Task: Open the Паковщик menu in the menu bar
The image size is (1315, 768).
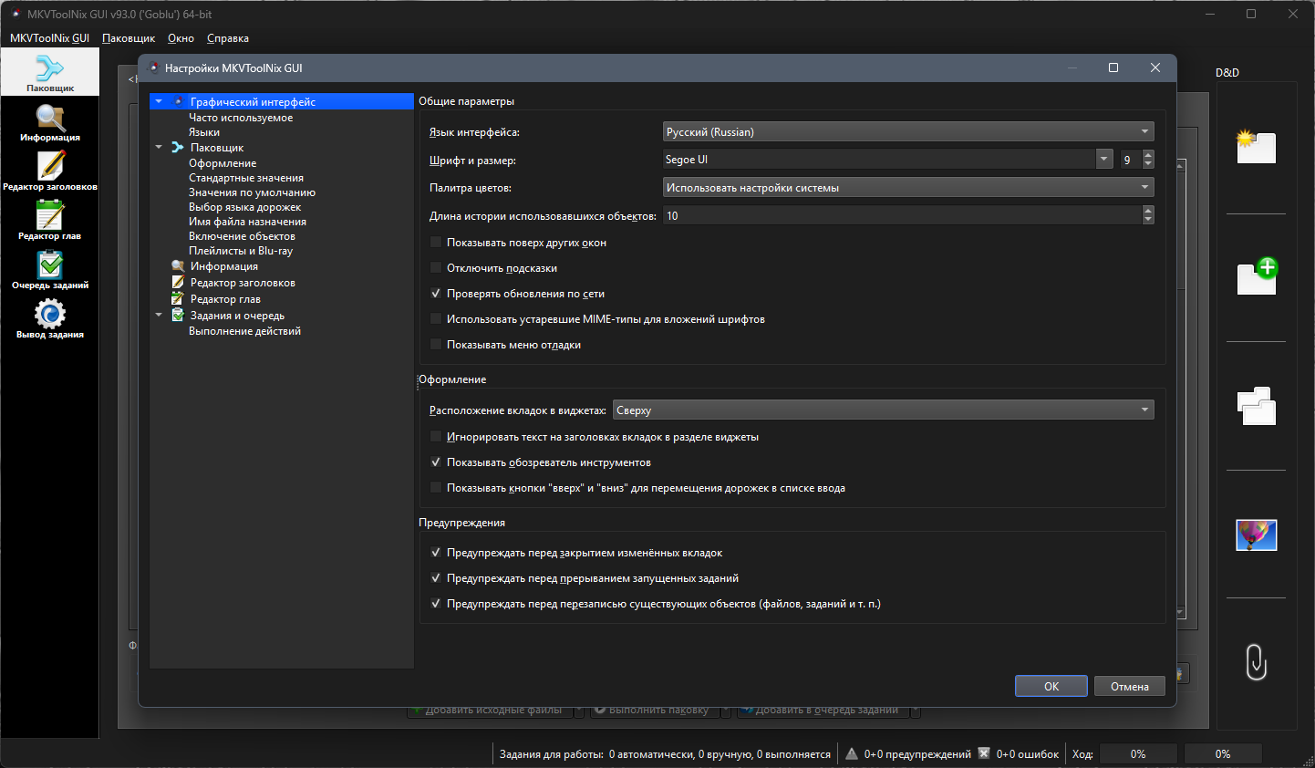Action: click(129, 38)
